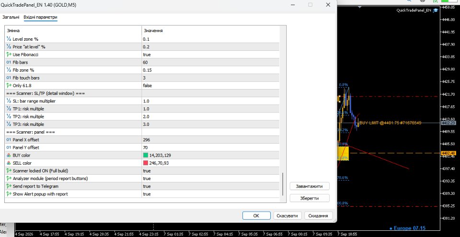The image size is (460, 237).
Task: Click the expert hat icon next to QuickTradePanel_EN on chart
Action: pos(436,10)
